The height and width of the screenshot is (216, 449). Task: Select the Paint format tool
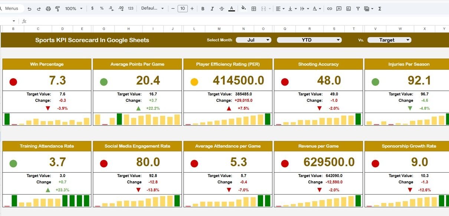pos(58,9)
